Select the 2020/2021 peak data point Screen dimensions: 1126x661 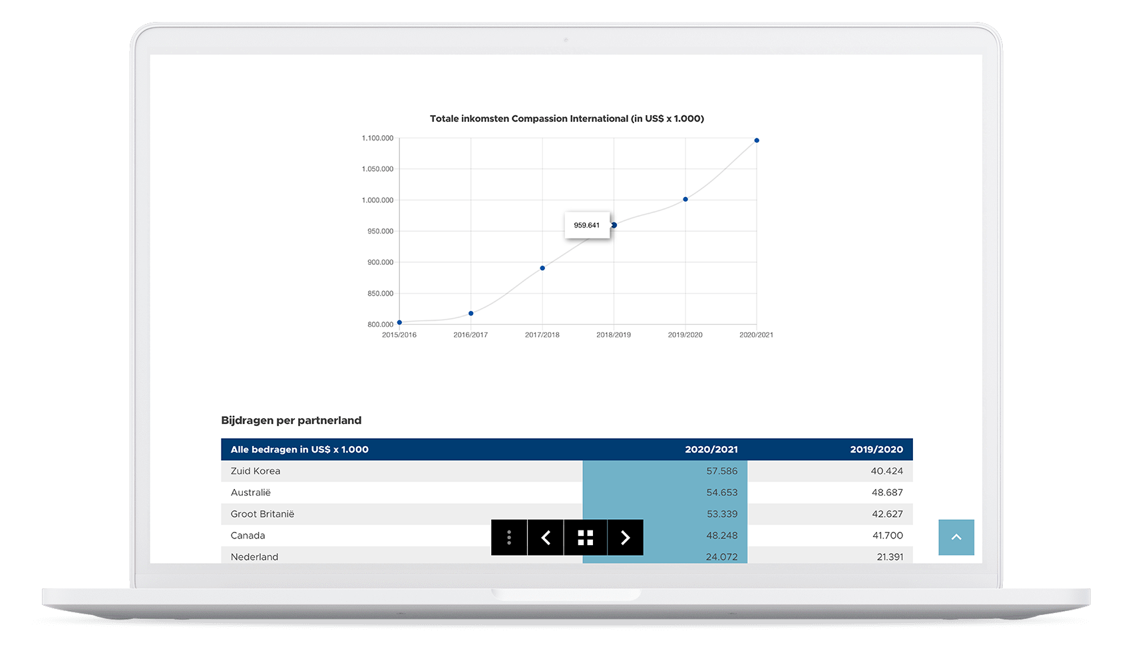pos(757,140)
